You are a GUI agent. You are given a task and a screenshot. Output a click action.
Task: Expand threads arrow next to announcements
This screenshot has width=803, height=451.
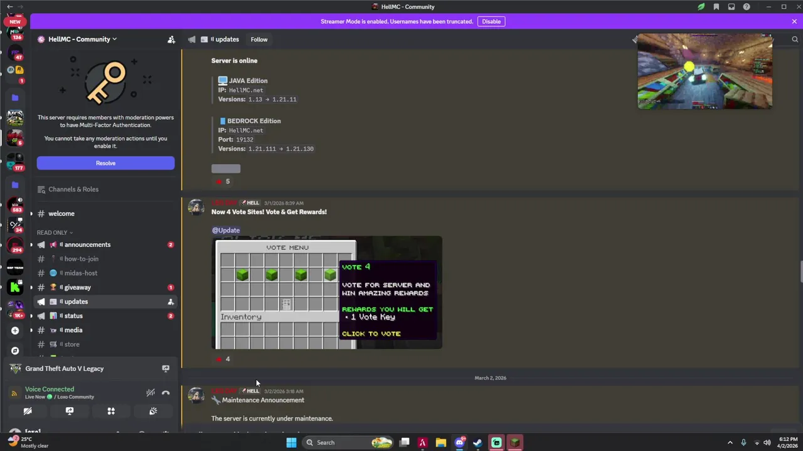click(31, 245)
